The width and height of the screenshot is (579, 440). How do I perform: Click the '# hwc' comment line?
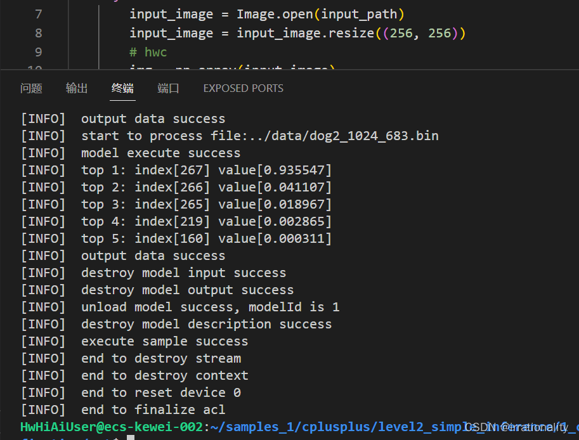[x=148, y=52]
